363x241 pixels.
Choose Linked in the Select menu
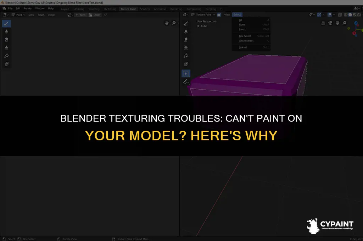(251, 47)
